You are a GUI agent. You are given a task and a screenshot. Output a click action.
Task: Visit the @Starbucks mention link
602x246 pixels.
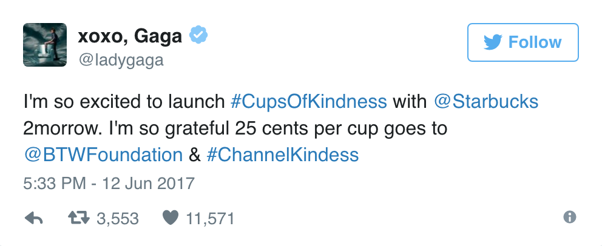[x=487, y=101]
